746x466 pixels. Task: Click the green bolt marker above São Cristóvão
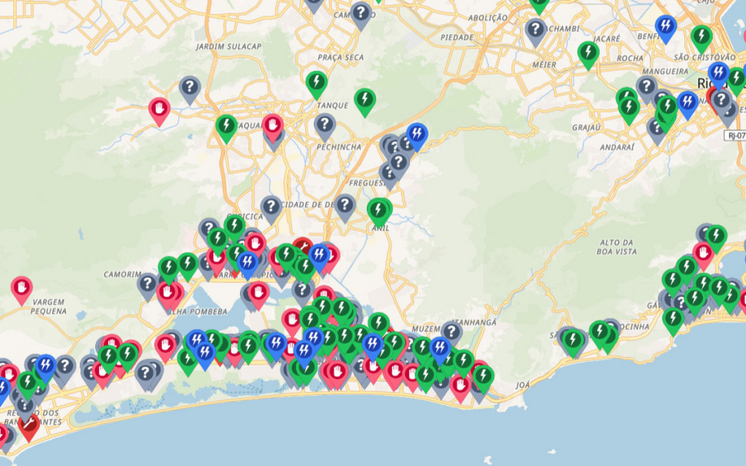click(x=702, y=37)
